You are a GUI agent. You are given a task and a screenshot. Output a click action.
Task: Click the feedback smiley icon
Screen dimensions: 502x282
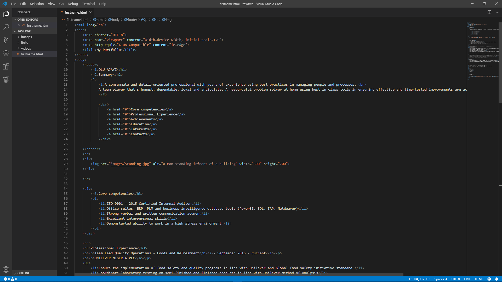coord(489,279)
